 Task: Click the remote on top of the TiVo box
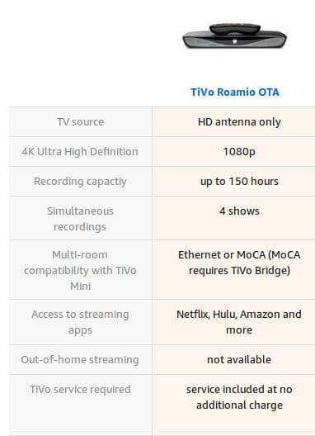235,28
